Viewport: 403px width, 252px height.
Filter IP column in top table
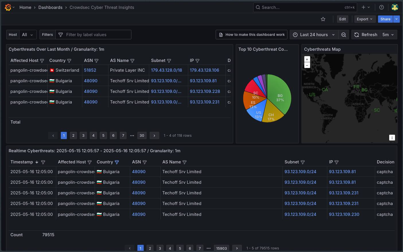pos(197,61)
